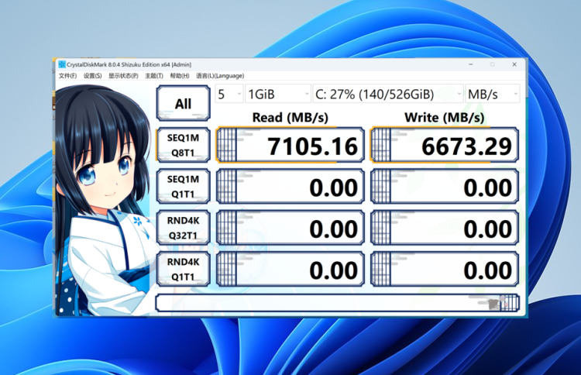Expand the drive dropdown showing C: 27%
The width and height of the screenshot is (581, 375).
[388, 94]
